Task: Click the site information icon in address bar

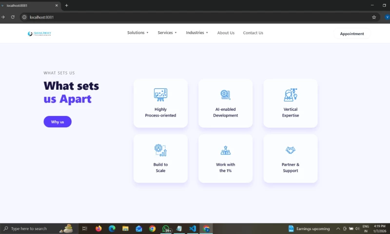Action: (x=24, y=17)
